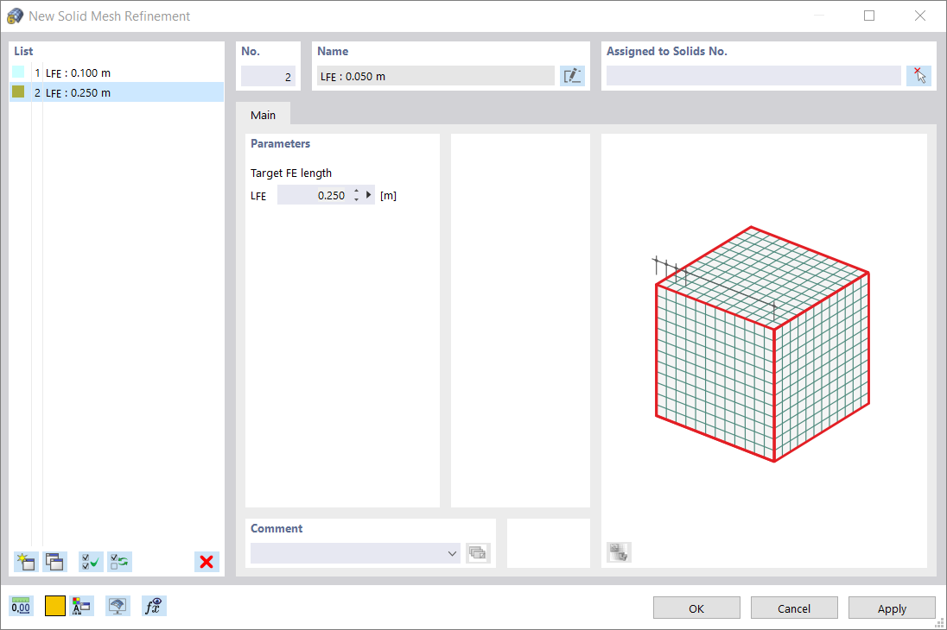
Task: Create a new mesh refinement item
Action: (x=26, y=562)
